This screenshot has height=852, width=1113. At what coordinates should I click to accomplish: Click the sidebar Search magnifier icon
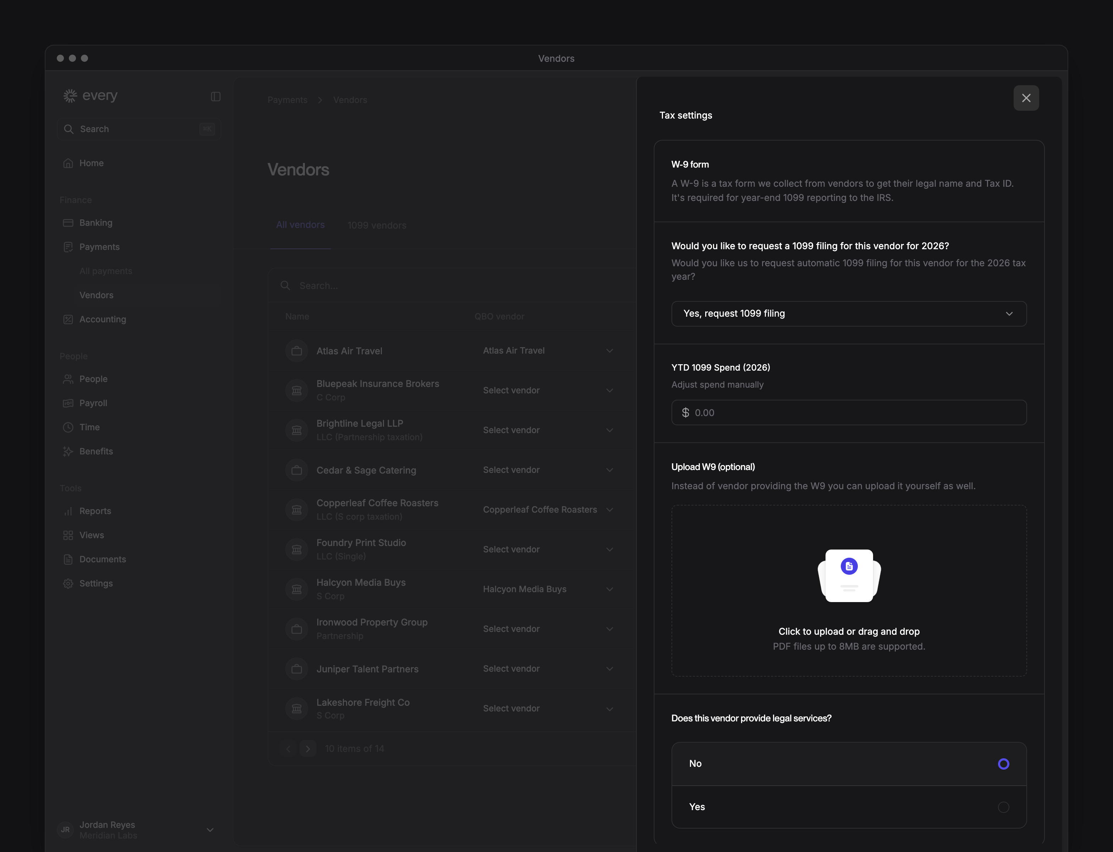coord(69,129)
